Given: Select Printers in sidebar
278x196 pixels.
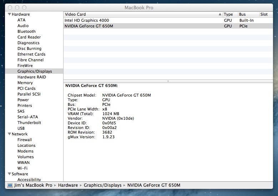Looking at the screenshot, I should pos(25,105).
